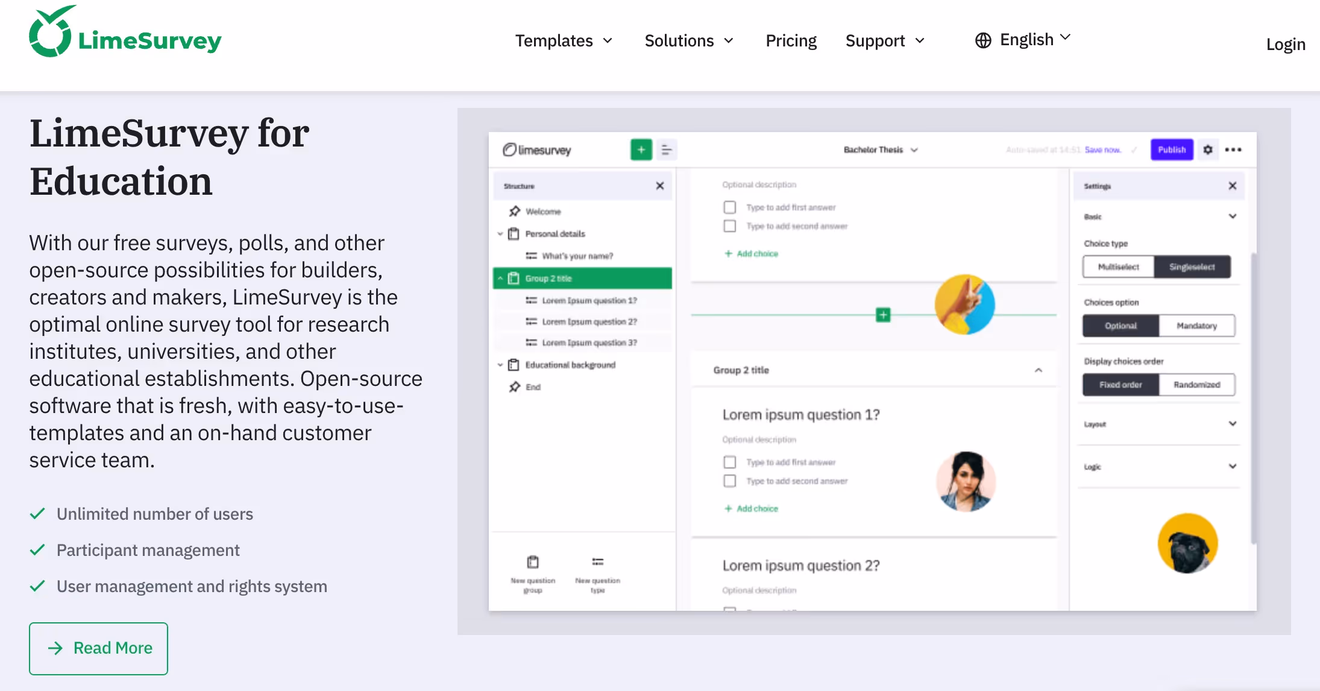Screen dimensions: 1320x691
Task: Collapse Personal details tree node
Action: 500,233
